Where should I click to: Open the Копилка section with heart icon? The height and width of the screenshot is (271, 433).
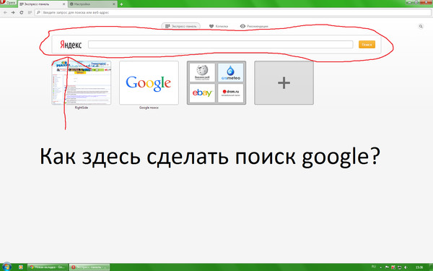pos(219,26)
